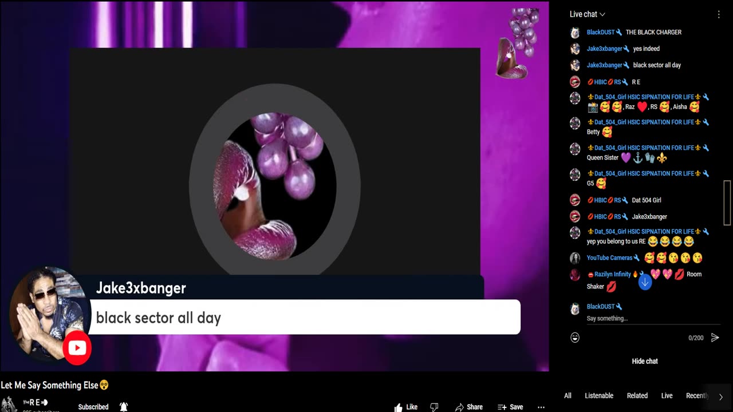Click the dislike thumbs-down icon
The image size is (733, 412).
tap(434, 407)
